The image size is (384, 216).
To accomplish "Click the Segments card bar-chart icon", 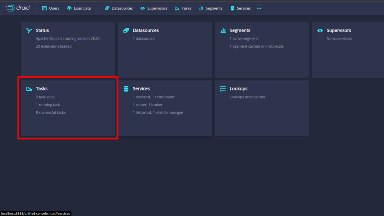I will (223, 30).
